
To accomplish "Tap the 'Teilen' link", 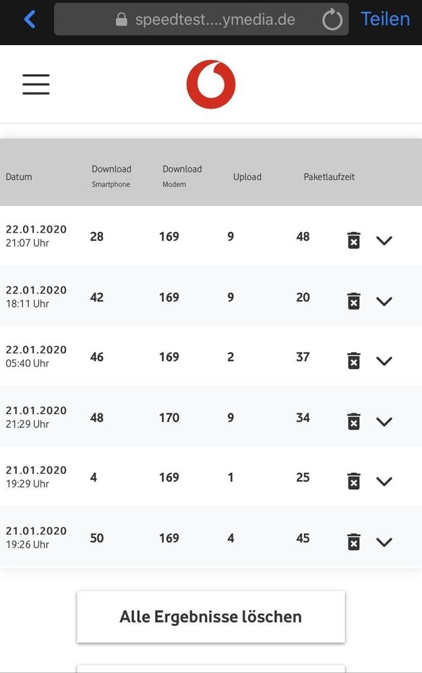I will [385, 19].
